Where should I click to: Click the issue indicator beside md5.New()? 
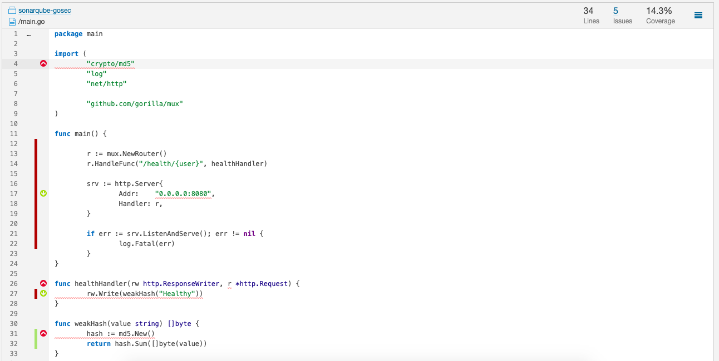[43, 333]
